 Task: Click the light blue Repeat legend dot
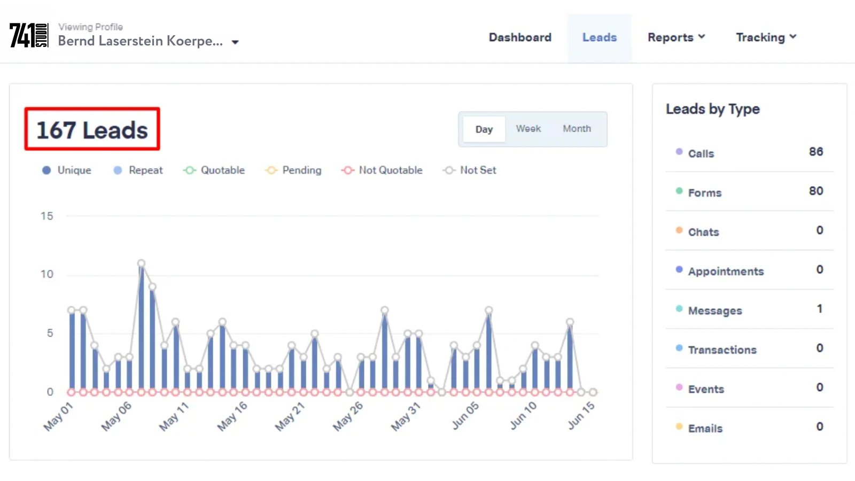click(x=118, y=170)
